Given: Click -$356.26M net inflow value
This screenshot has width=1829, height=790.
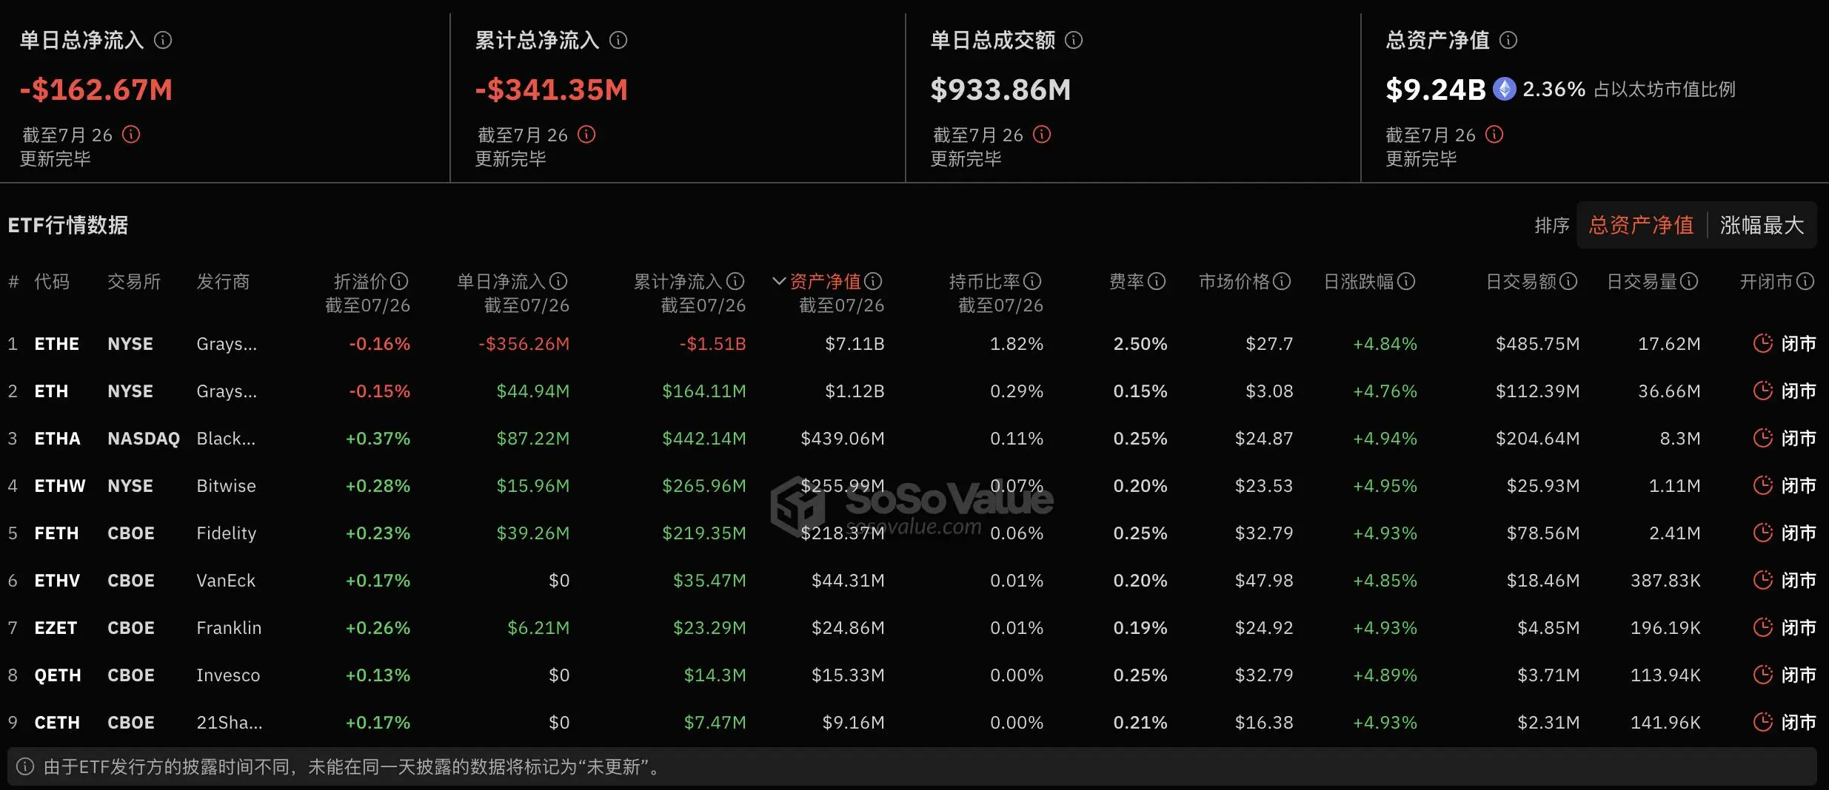Looking at the screenshot, I should tap(524, 344).
